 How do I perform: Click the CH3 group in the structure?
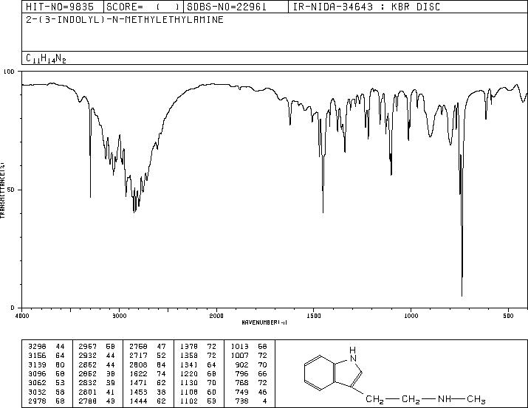pyautogui.click(x=476, y=400)
